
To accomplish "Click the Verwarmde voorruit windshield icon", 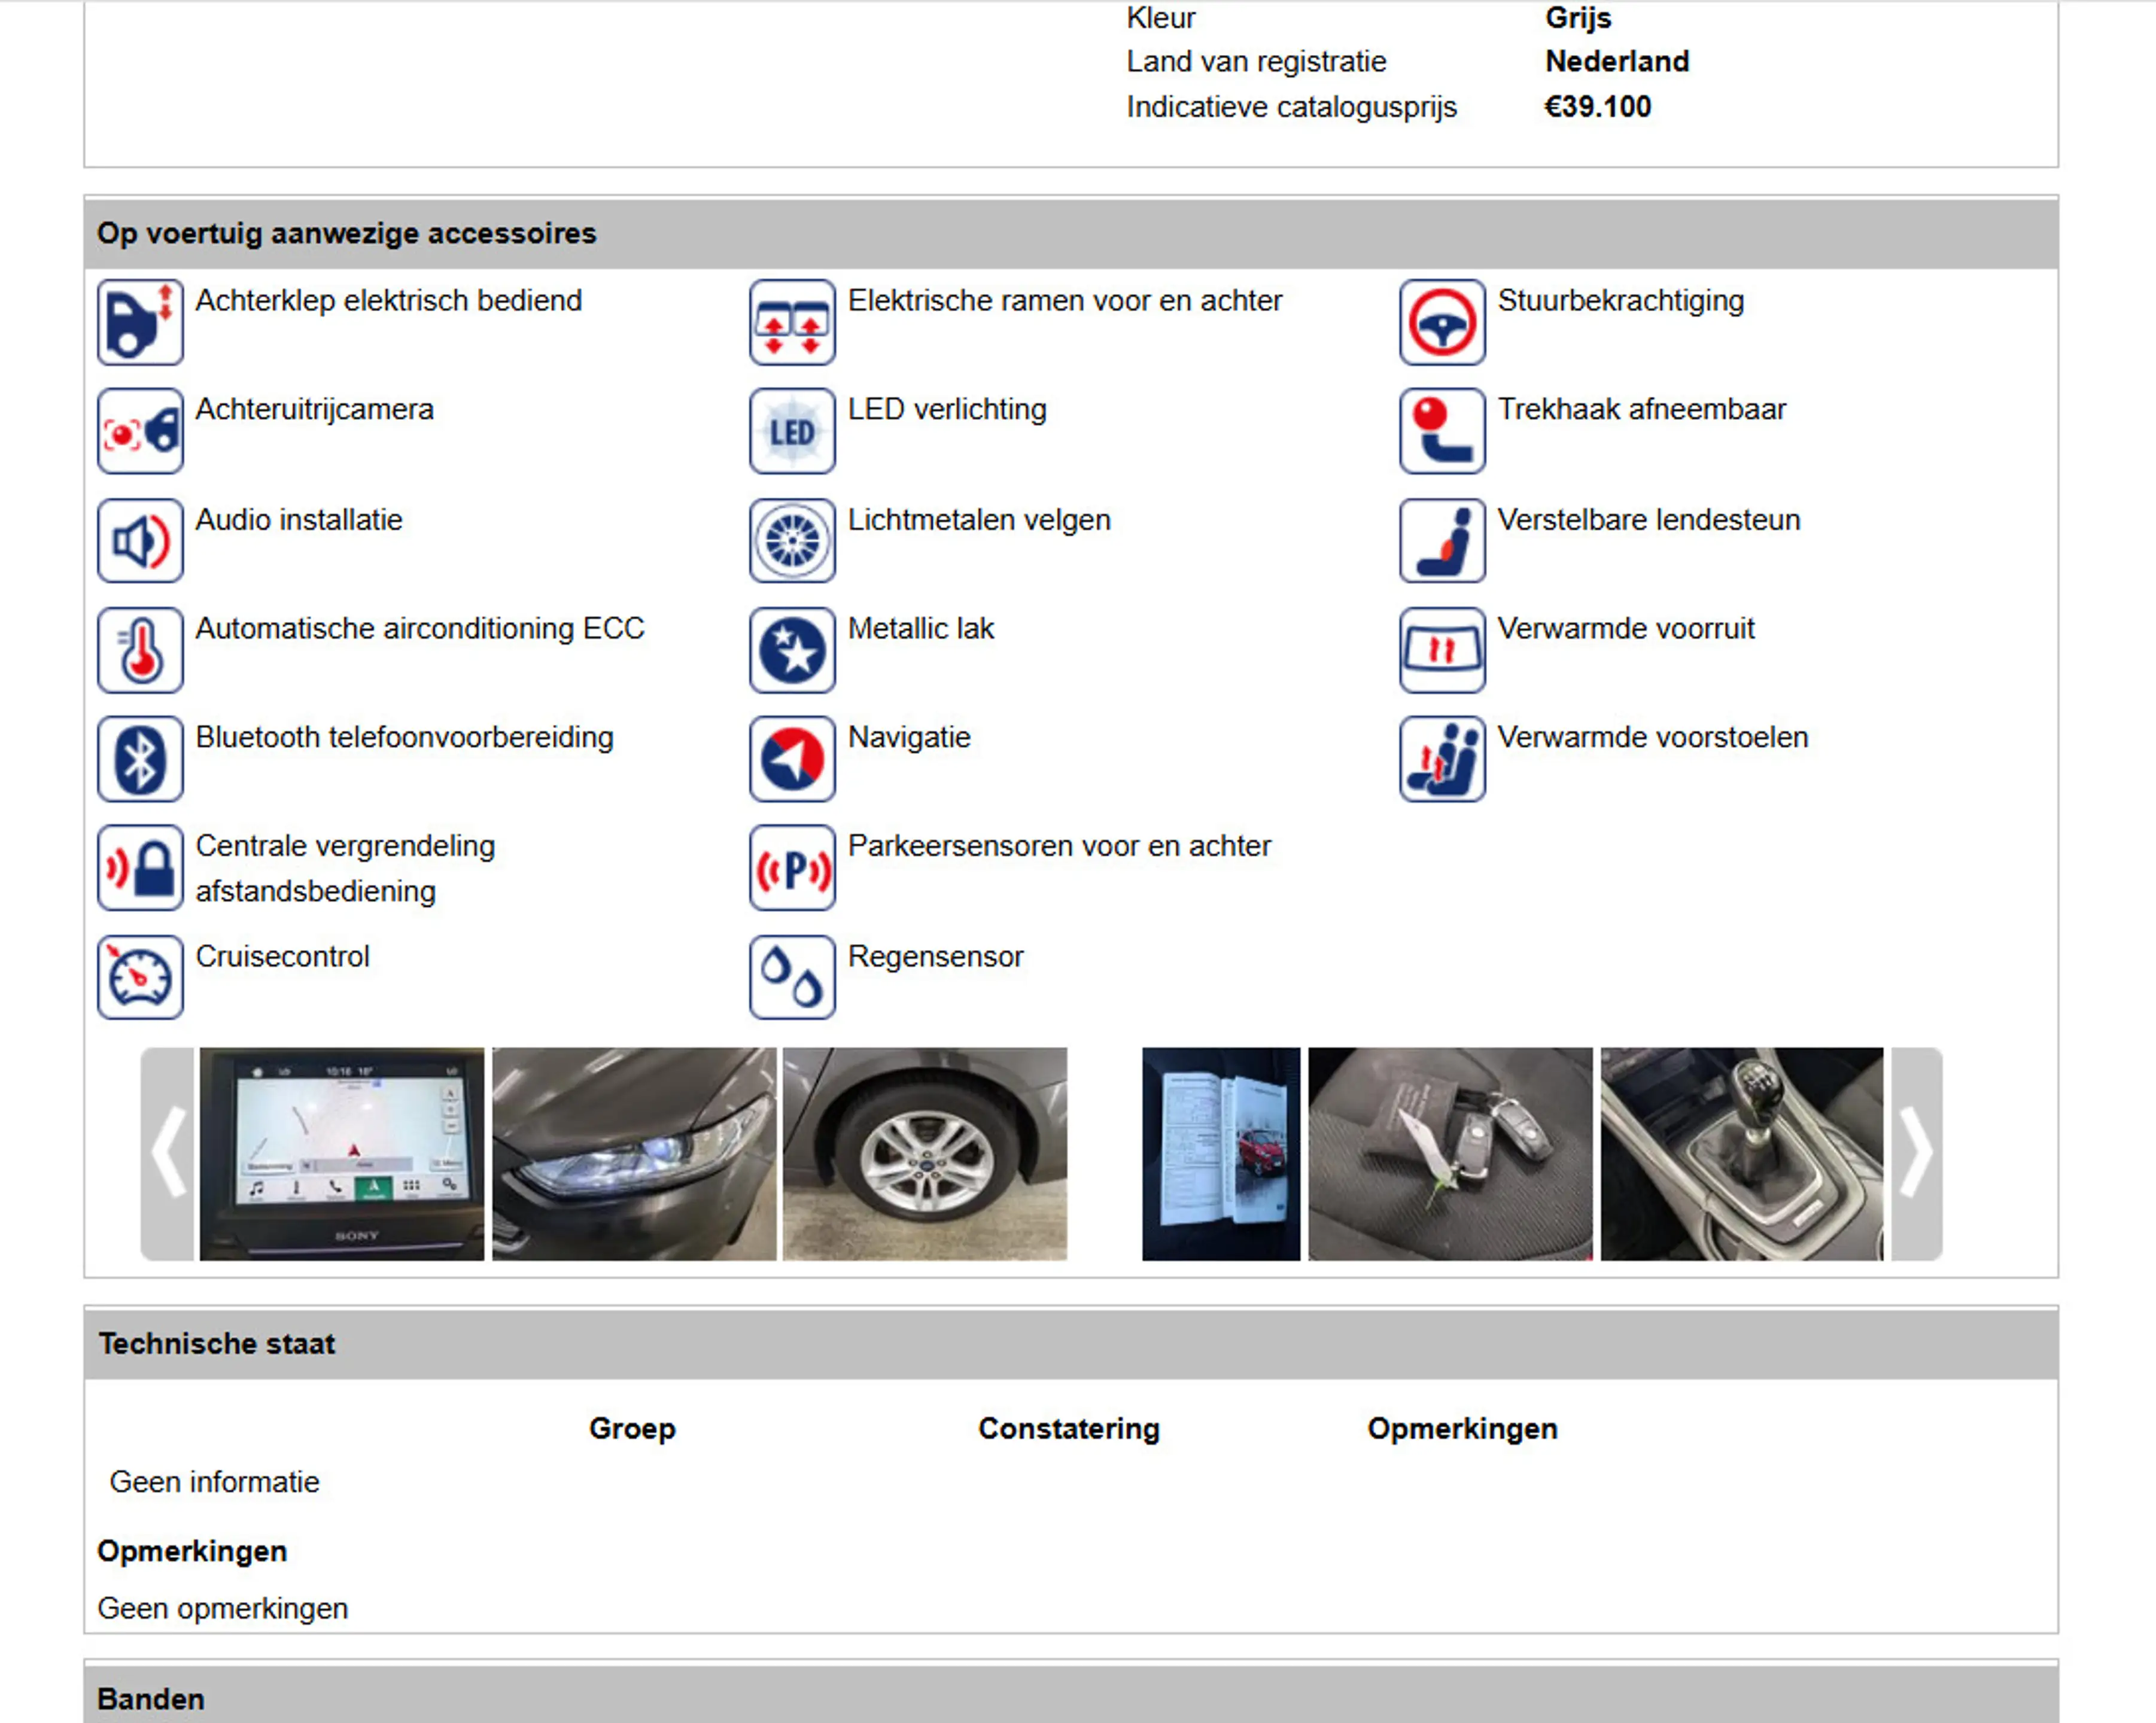I will click(1442, 650).
